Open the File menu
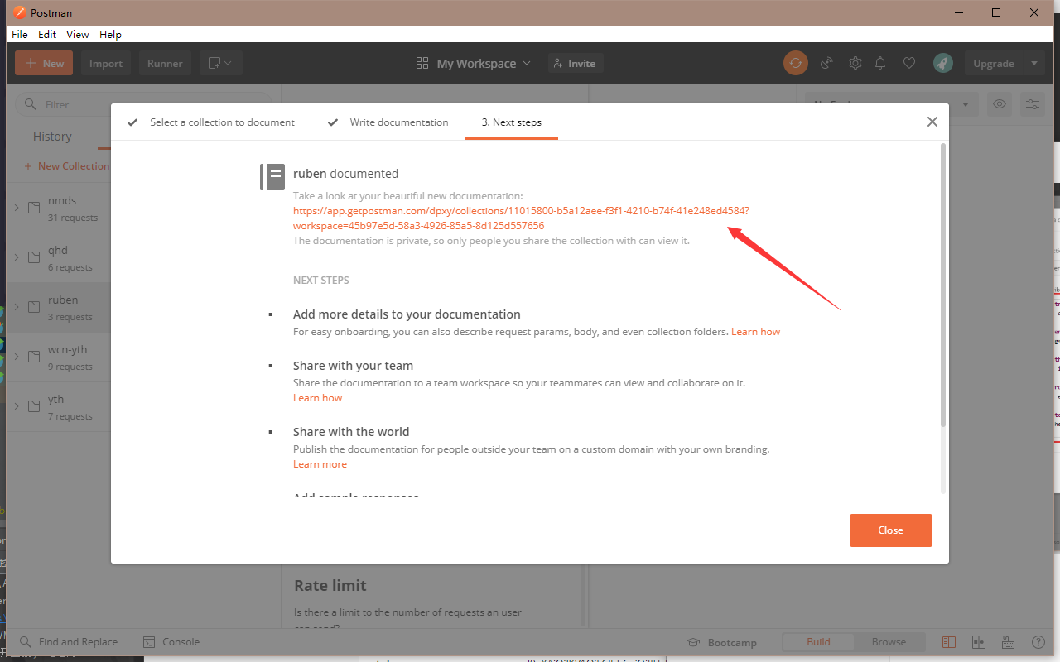Viewport: 1060px width, 662px height. [x=20, y=35]
